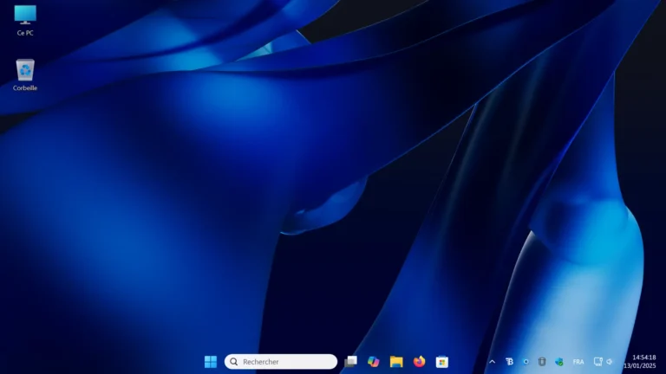This screenshot has height=374, width=666.
Task: Open the clock showing 14:54:18
Action: tap(643, 357)
